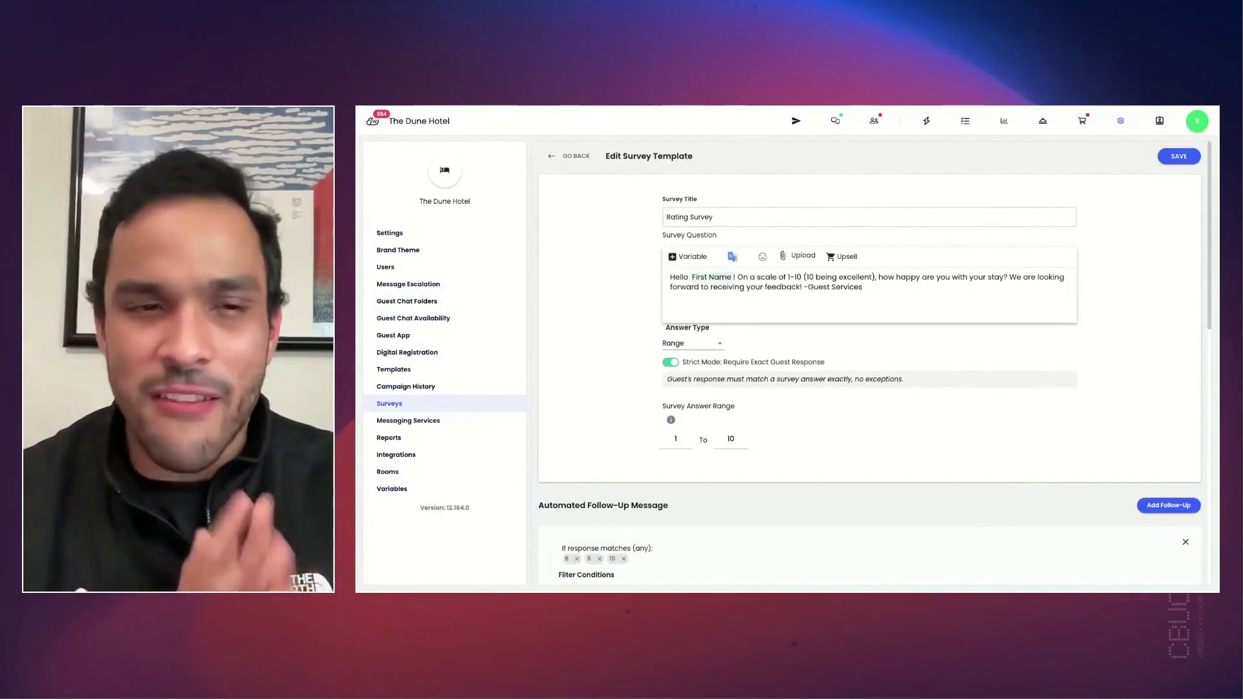The height and width of the screenshot is (699, 1243).
Task: Click the Add Follow-Up button
Action: tap(1168, 505)
